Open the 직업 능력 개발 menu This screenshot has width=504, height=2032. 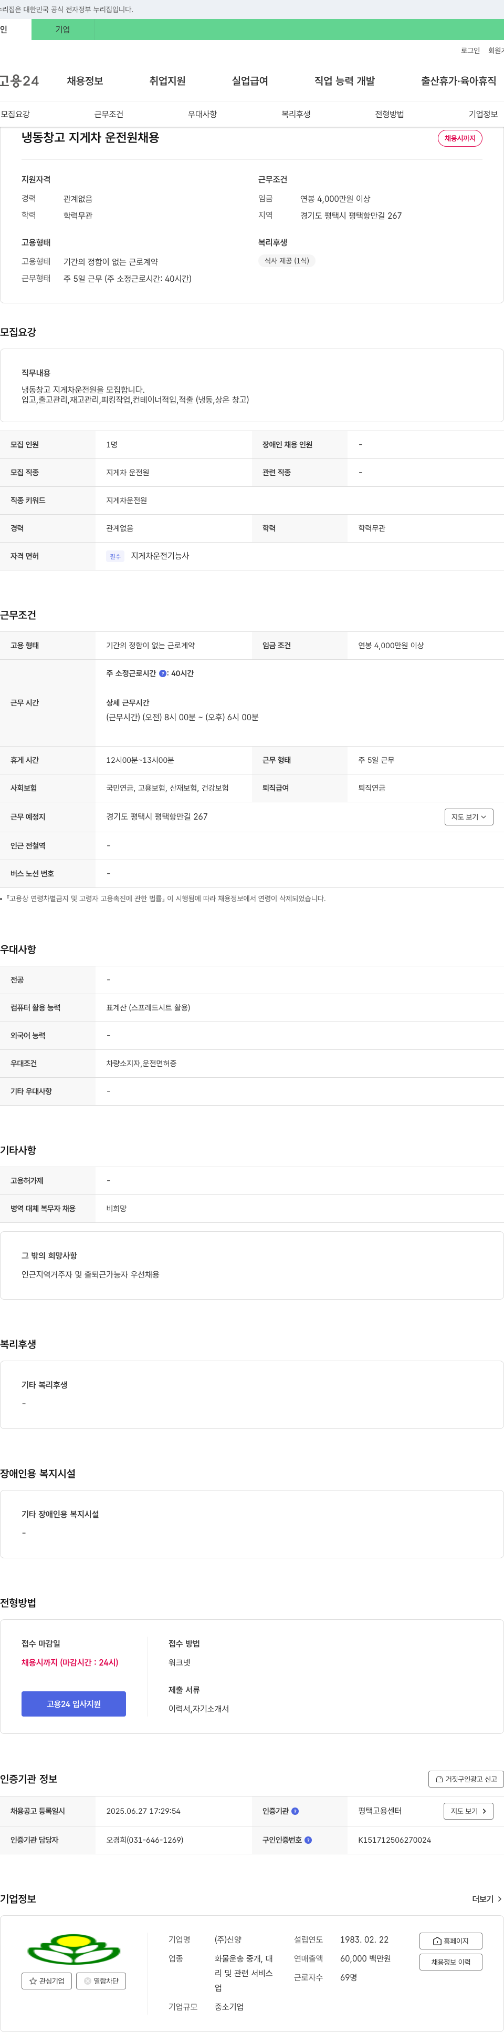pyautogui.click(x=344, y=81)
